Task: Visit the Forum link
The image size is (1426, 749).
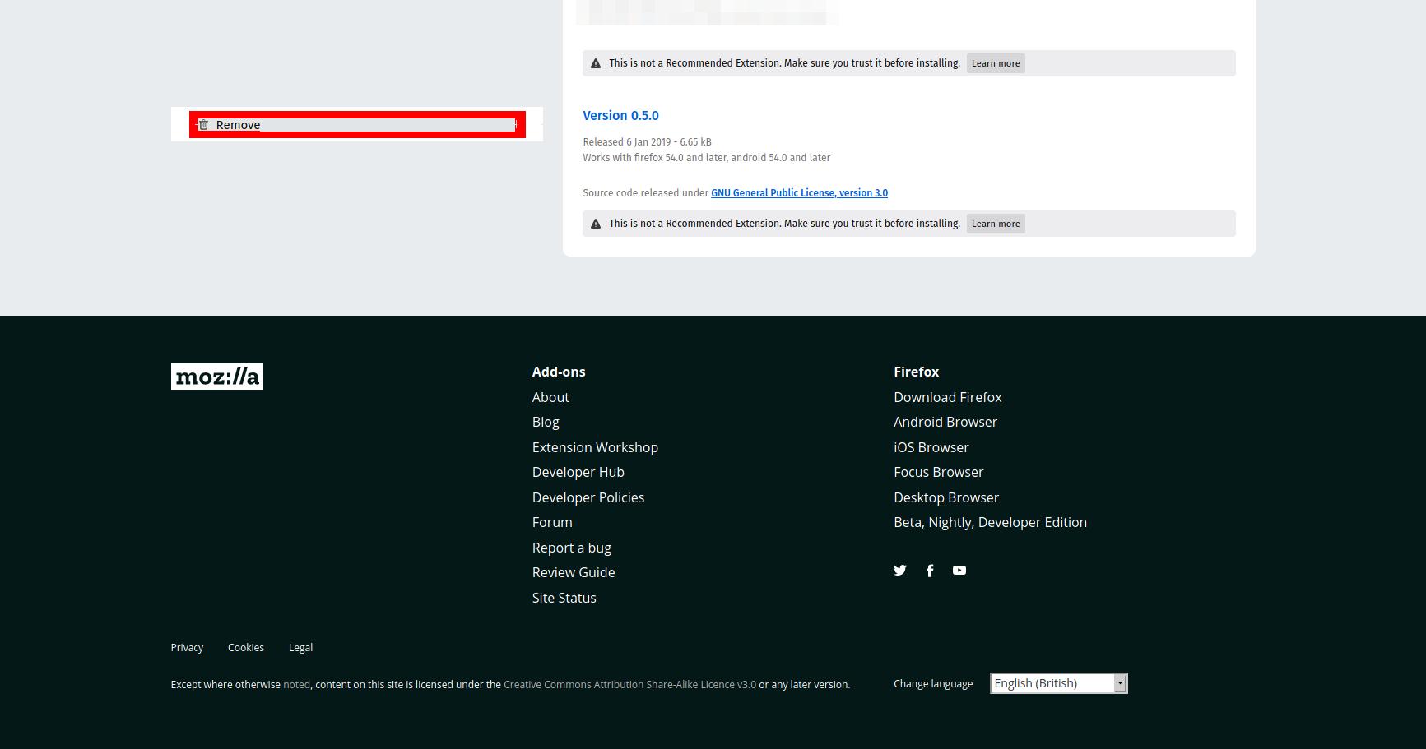Action: click(552, 523)
